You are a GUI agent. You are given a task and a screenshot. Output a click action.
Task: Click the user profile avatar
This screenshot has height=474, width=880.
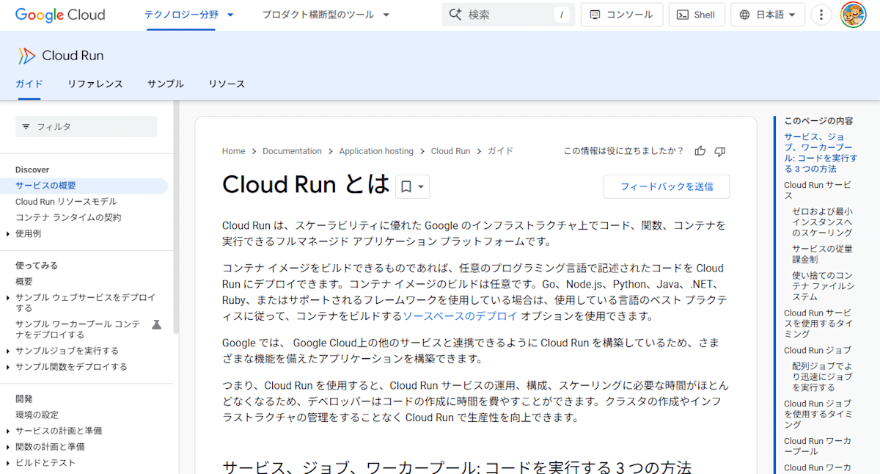coord(854,14)
